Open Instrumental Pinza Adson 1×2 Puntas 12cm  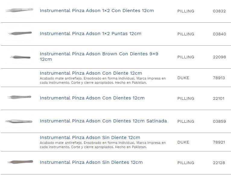coord(90,34)
